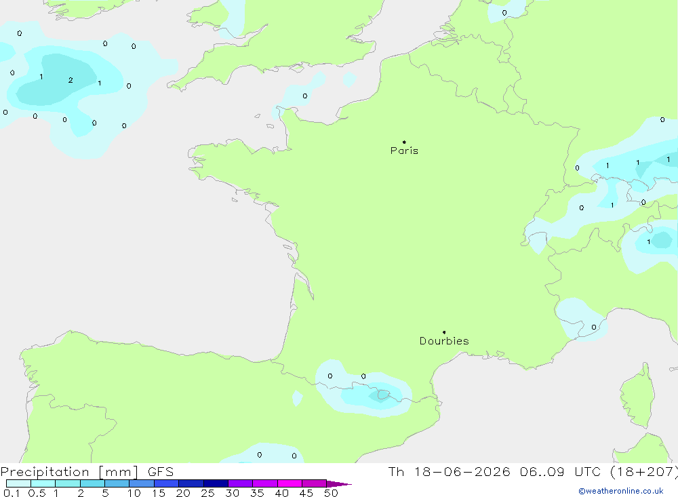
Task: Select the Paris location dot marker
Action: point(404,142)
